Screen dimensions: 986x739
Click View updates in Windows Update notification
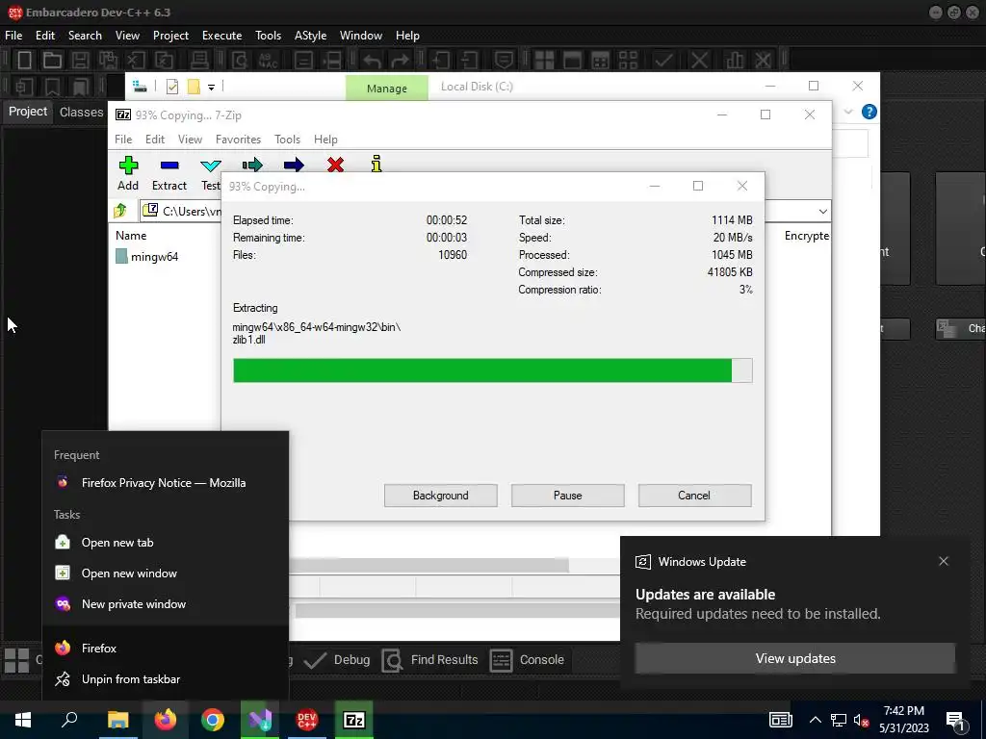[794, 658]
